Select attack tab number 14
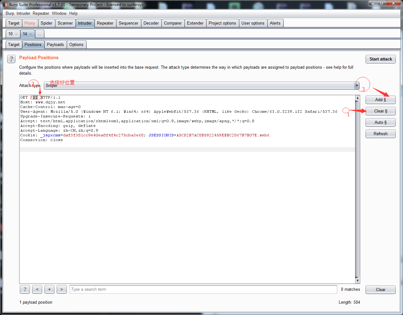Screen dimensions: 403x315 point(25,34)
